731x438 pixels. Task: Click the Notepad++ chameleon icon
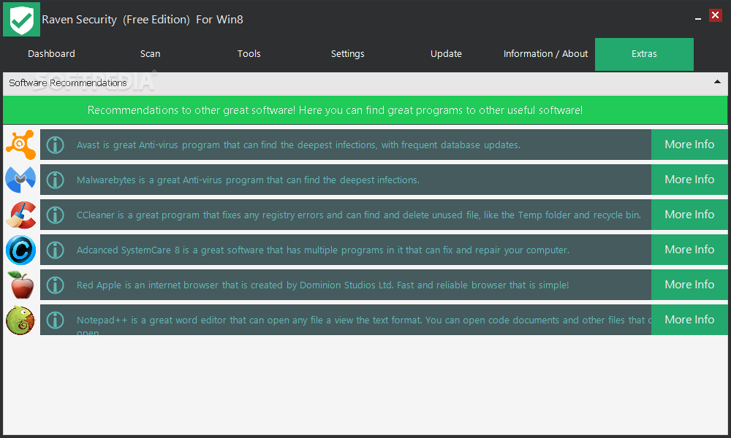(x=20, y=320)
